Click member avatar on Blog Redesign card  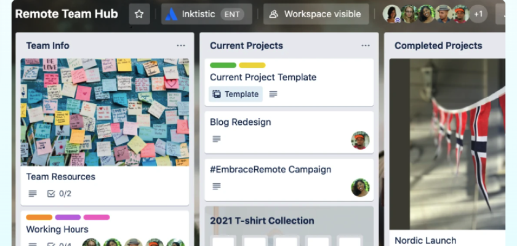point(360,140)
